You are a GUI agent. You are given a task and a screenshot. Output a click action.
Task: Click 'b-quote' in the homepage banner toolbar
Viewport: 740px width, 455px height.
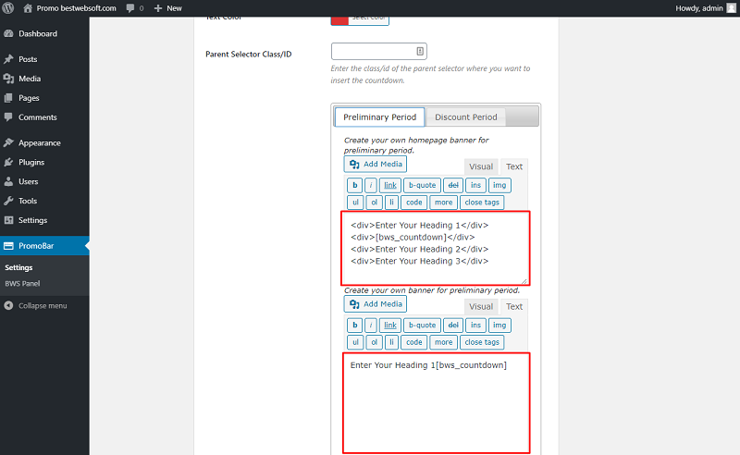[x=423, y=185]
